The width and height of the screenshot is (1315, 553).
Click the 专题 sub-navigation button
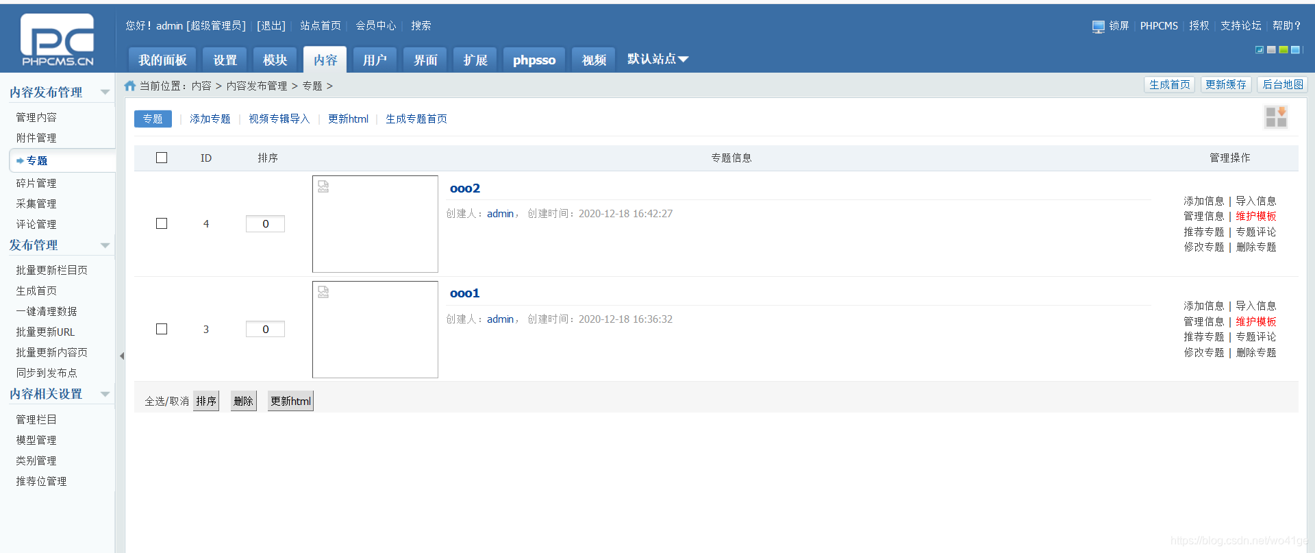[153, 119]
